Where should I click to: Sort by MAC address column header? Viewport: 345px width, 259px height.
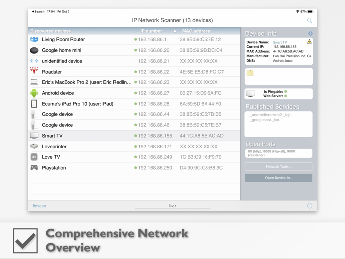tap(196, 31)
